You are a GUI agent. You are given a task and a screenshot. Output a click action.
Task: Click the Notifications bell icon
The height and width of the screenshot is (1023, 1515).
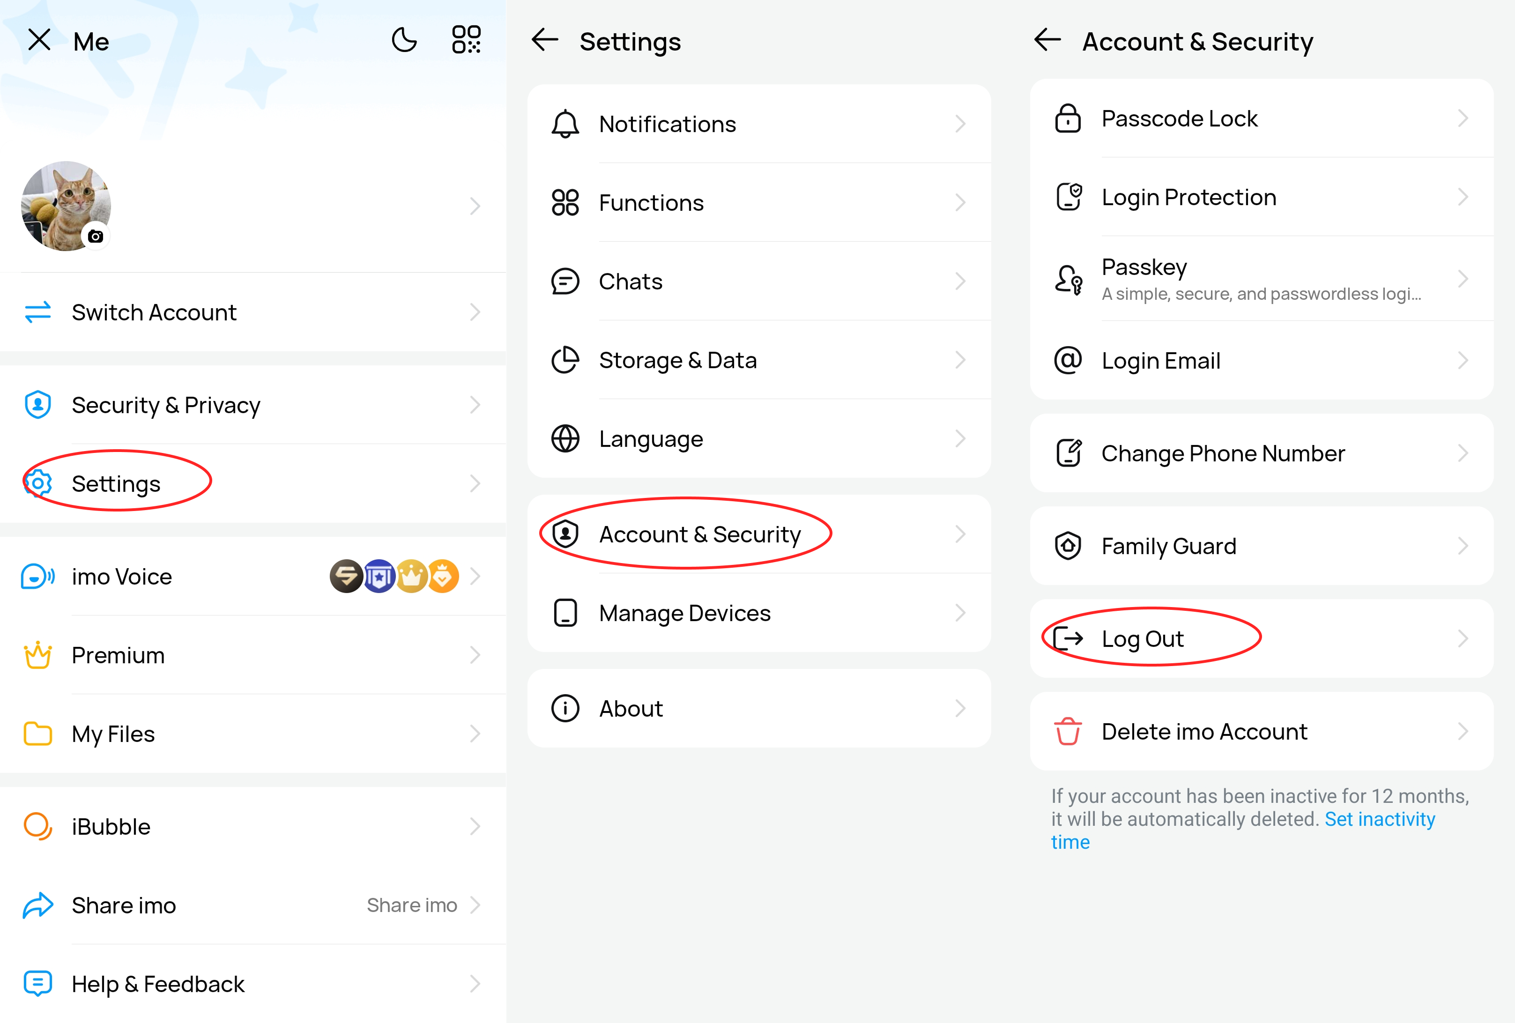pyautogui.click(x=565, y=124)
